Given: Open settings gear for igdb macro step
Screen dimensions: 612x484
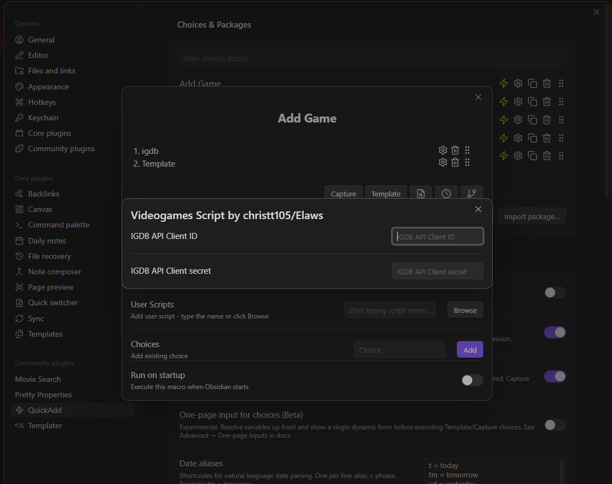Looking at the screenshot, I should pos(442,150).
